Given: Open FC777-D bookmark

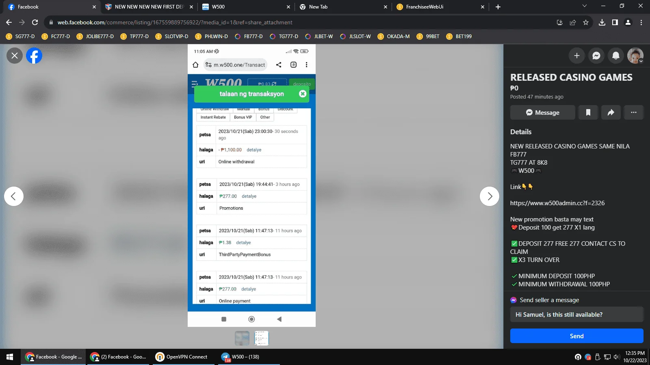Looking at the screenshot, I should [x=56, y=36].
